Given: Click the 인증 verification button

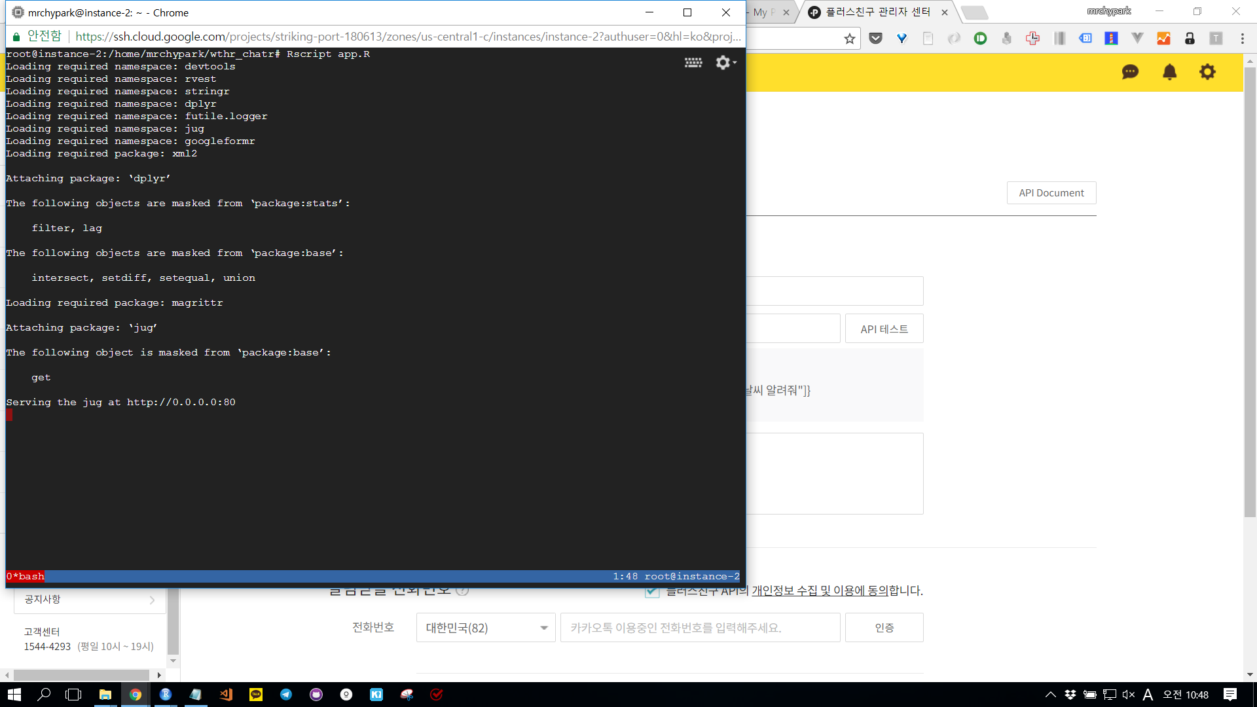Looking at the screenshot, I should (884, 628).
